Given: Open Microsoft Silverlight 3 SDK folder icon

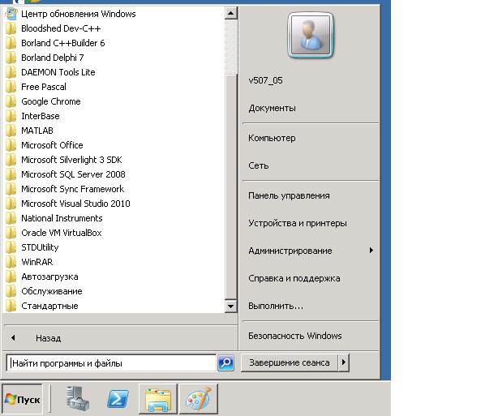Looking at the screenshot, I should point(11,160).
